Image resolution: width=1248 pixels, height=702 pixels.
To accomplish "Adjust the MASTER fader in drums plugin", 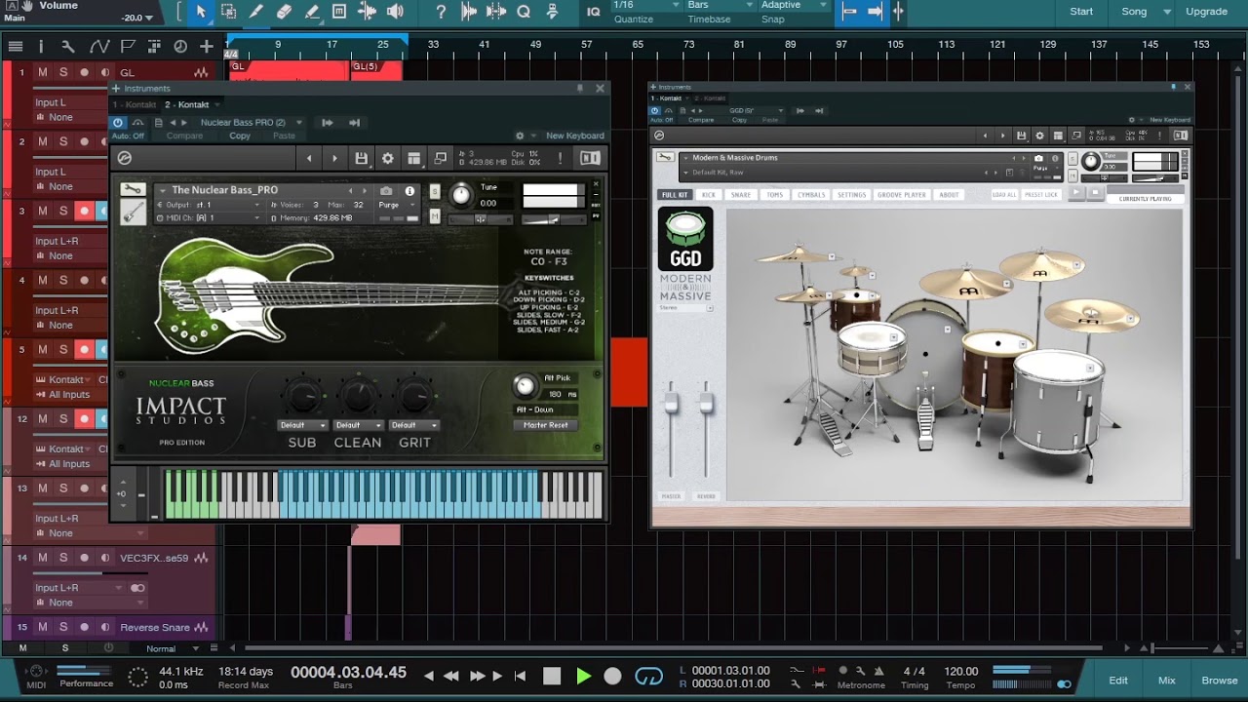I will pos(670,403).
